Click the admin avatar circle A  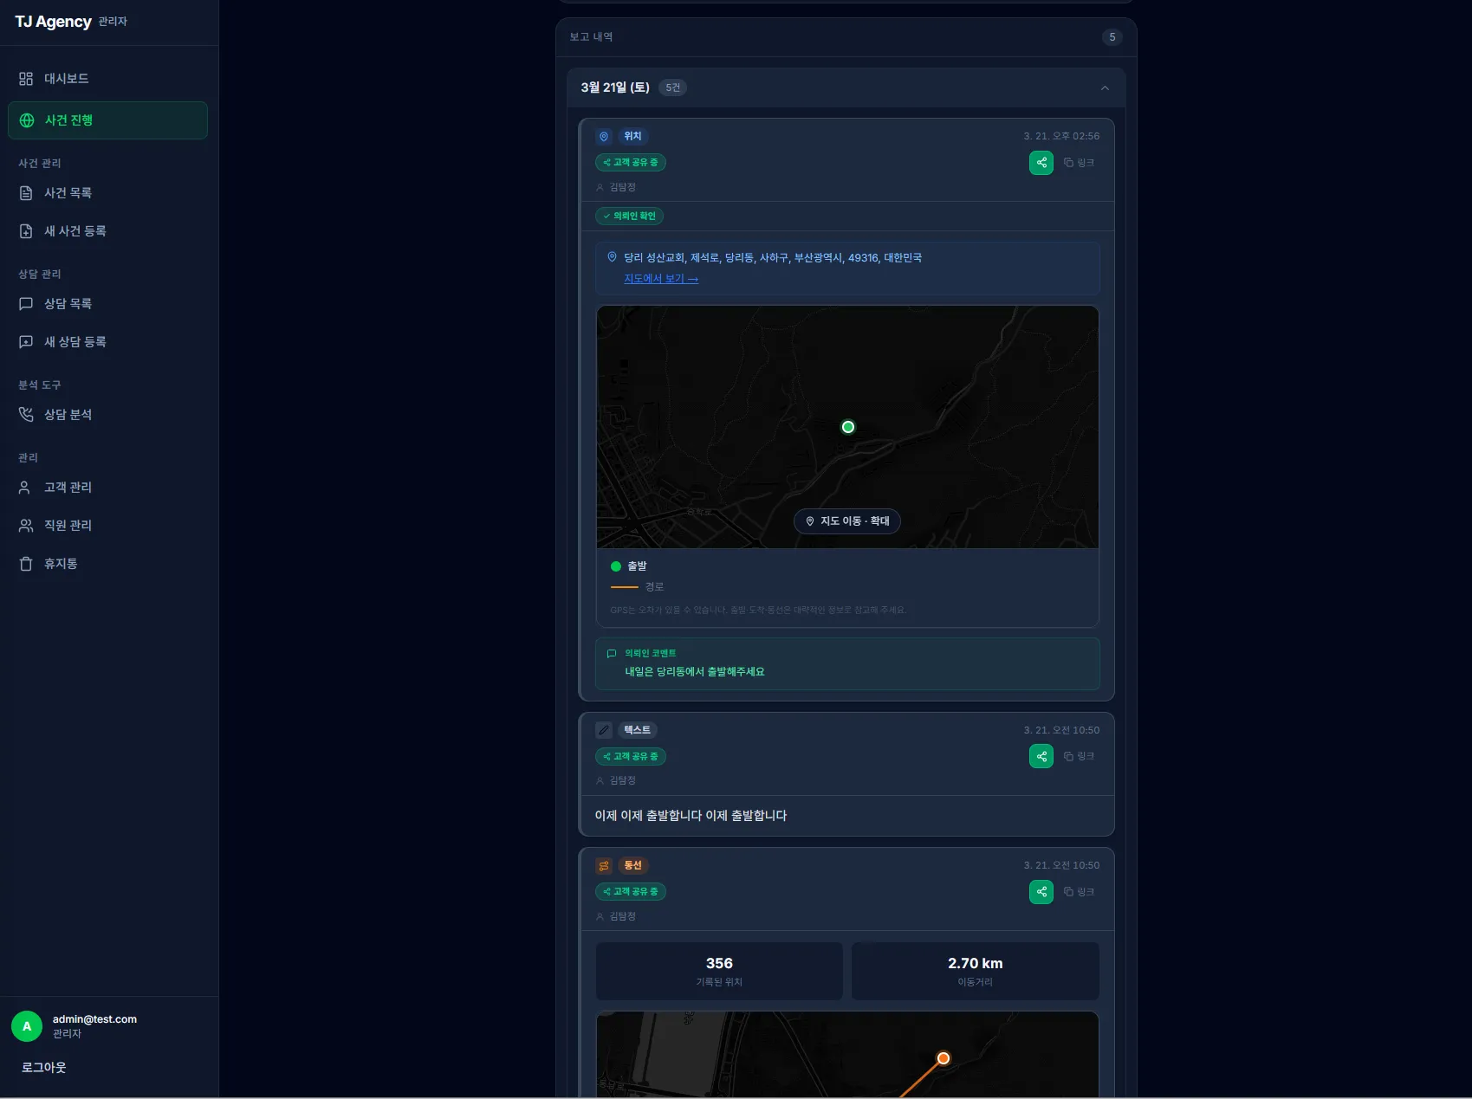(x=27, y=1026)
